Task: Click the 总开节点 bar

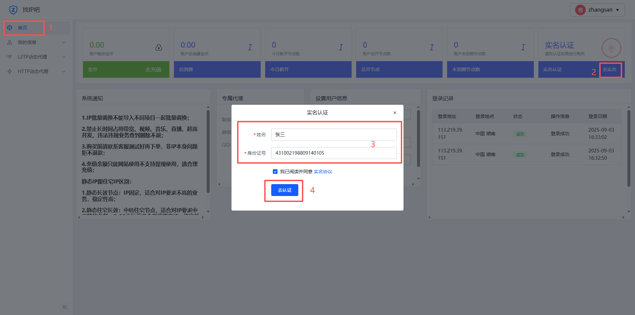Action: pyautogui.click(x=399, y=69)
